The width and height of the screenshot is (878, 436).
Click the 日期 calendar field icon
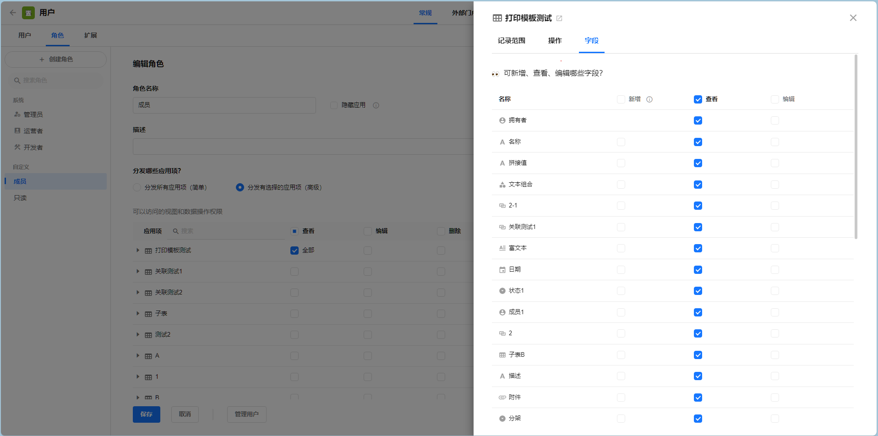(x=502, y=270)
